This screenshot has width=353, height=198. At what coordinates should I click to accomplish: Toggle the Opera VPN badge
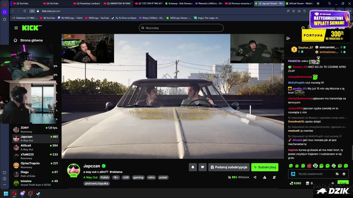32,11
